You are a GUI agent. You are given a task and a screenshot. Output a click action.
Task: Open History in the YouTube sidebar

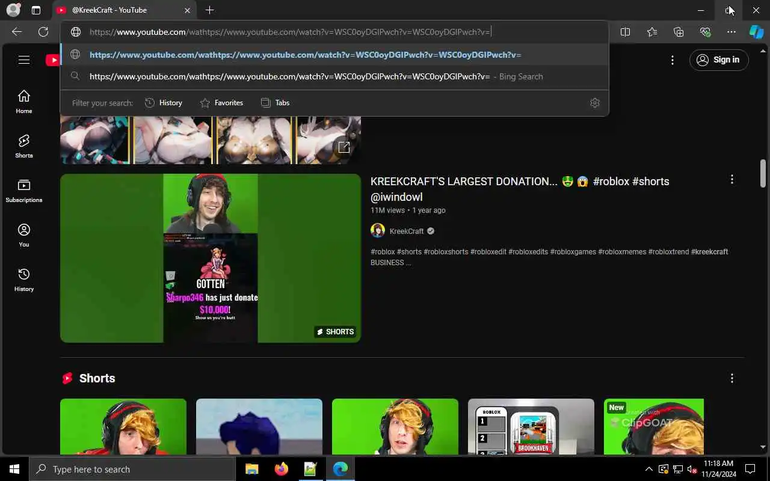pyautogui.click(x=24, y=280)
